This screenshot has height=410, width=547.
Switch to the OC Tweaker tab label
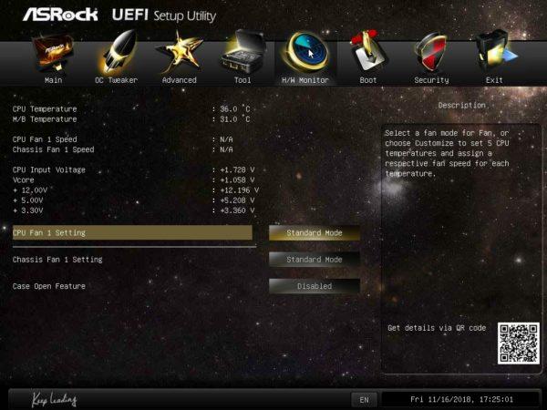tap(117, 80)
